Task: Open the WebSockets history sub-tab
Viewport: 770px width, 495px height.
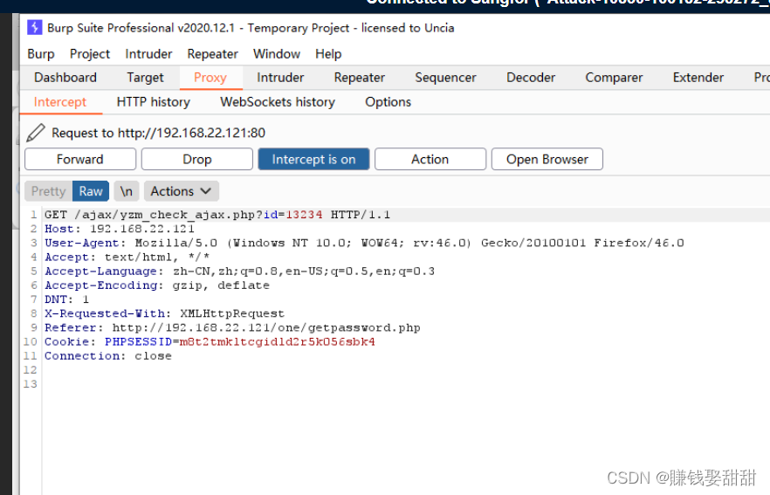Action: (278, 102)
